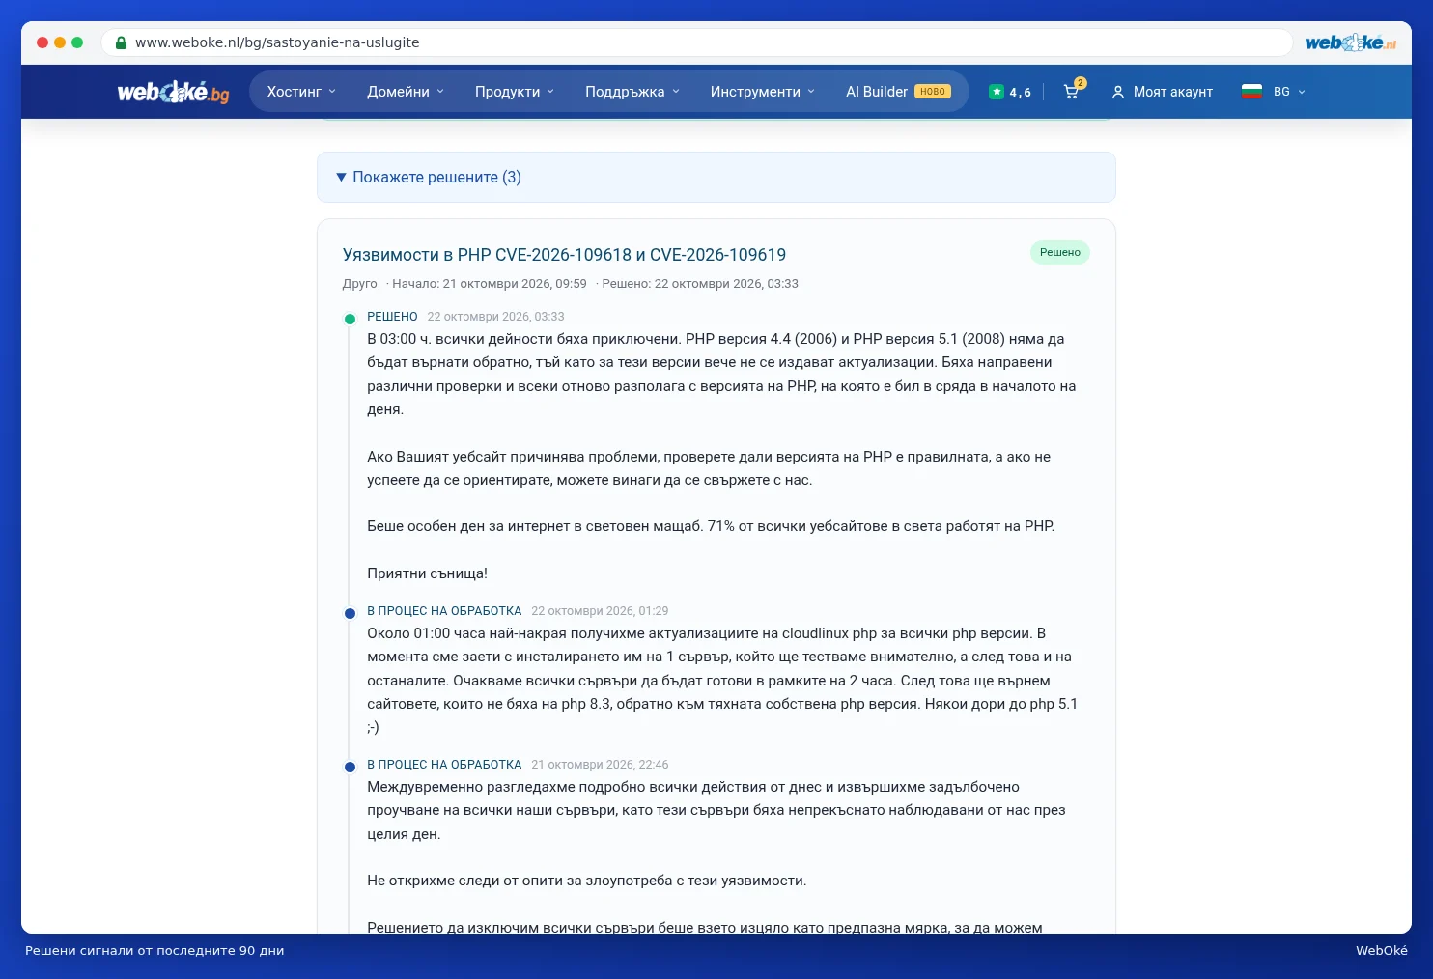Click the timestamp 21 октомври 2026, 22:46
1433x979 pixels.
[x=600, y=765]
